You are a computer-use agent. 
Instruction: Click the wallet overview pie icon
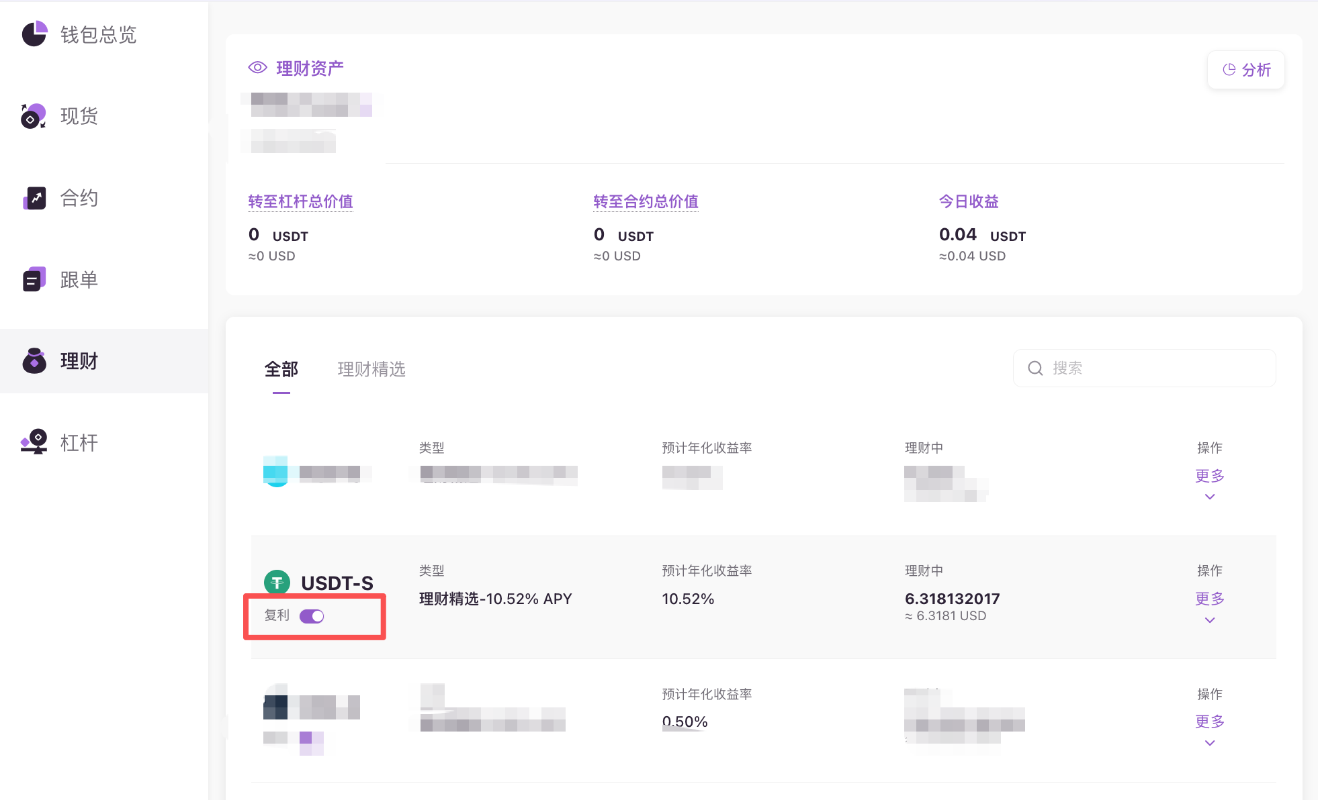pyautogui.click(x=34, y=34)
